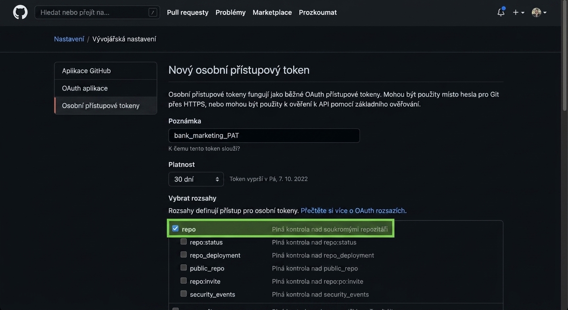
Task: Uncheck the repo scope checkbox
Action: (x=175, y=228)
